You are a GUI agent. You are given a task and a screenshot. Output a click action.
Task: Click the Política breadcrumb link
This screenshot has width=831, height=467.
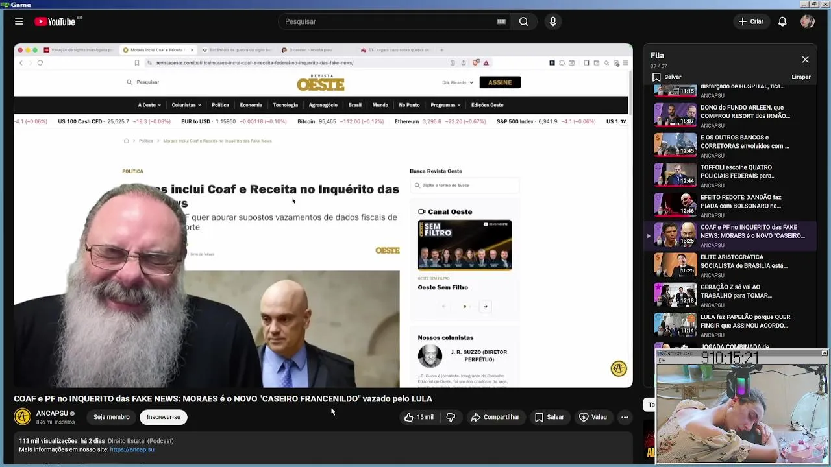coord(145,141)
